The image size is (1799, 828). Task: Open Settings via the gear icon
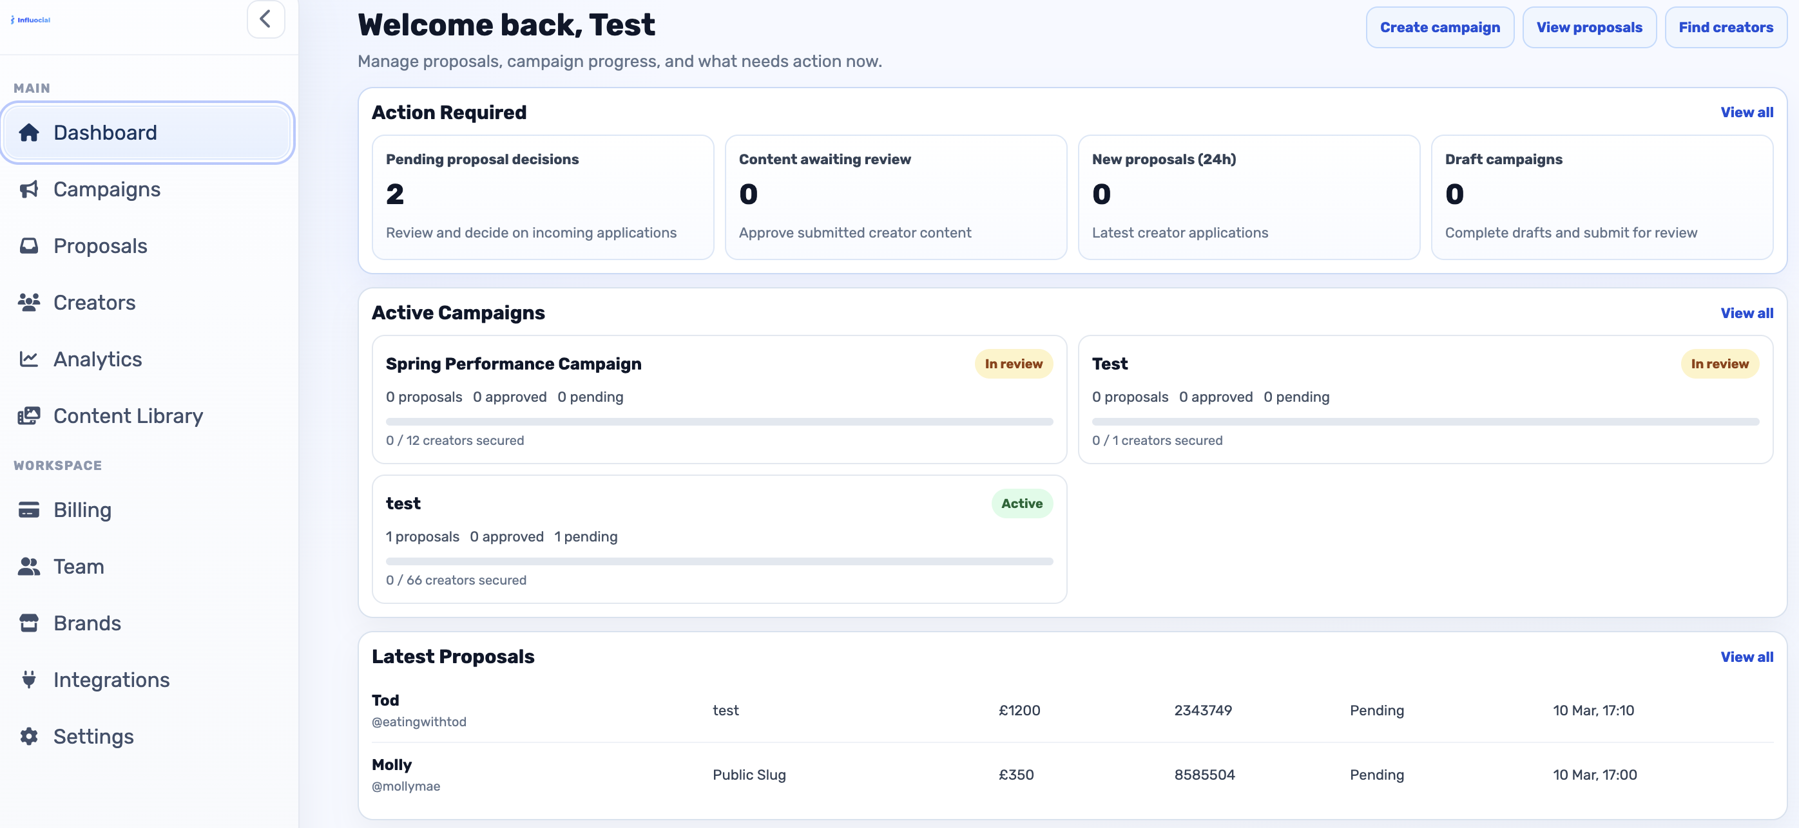coord(30,736)
